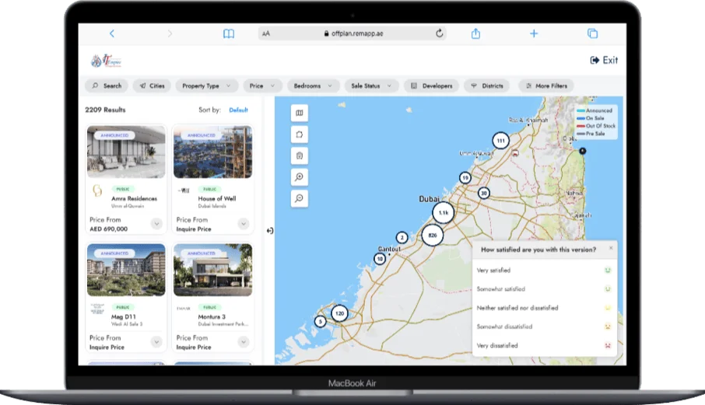Image resolution: width=705 pixels, height=405 pixels.
Task: Open the Districts filter
Action: (487, 86)
